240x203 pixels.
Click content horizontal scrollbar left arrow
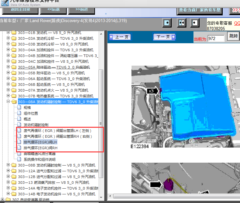pos(110,196)
